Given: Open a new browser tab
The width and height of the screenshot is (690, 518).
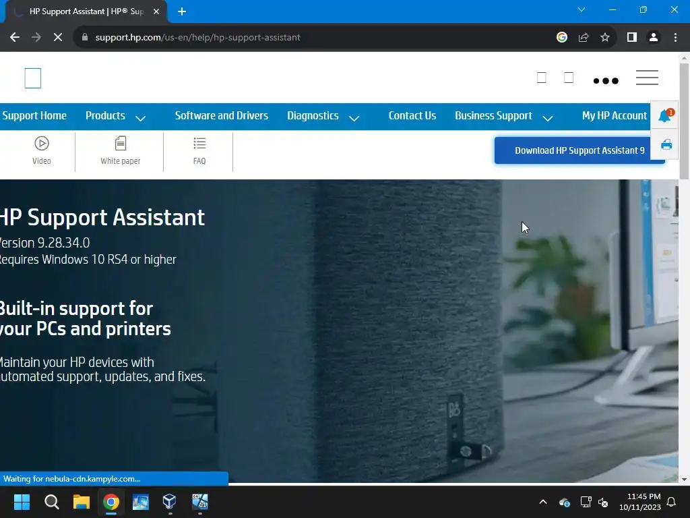Looking at the screenshot, I should 182,12.
